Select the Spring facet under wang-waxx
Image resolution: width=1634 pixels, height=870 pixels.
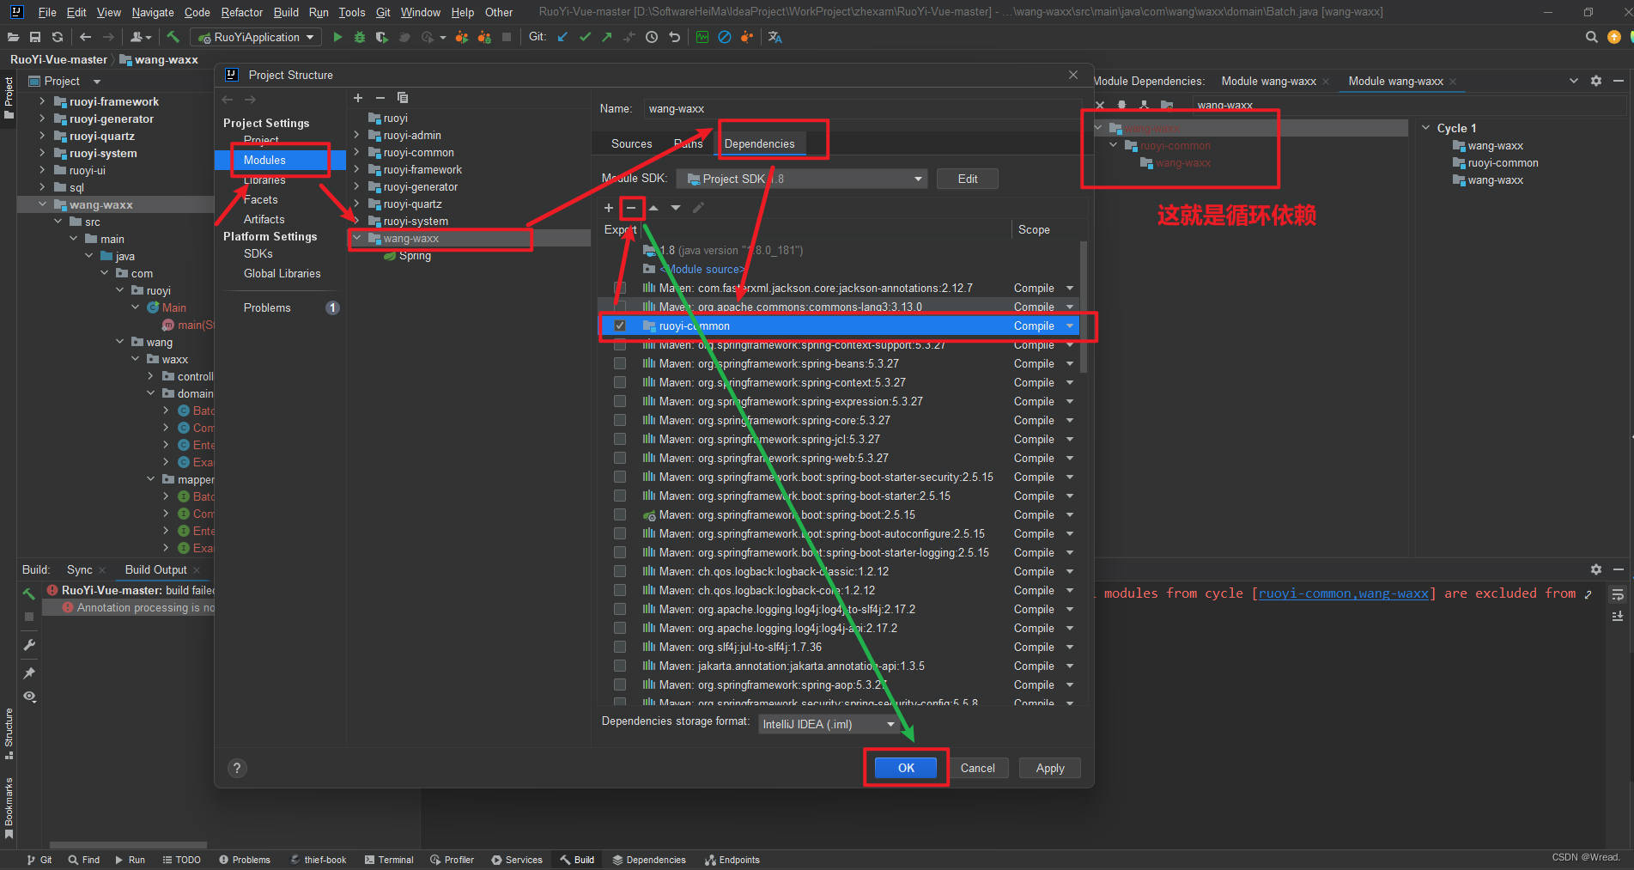415,256
